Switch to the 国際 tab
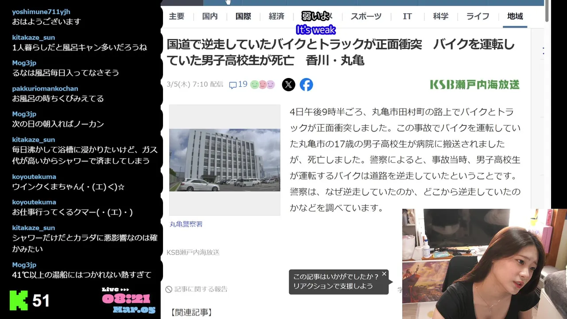Viewport: 567px width, 319px height. [x=243, y=16]
